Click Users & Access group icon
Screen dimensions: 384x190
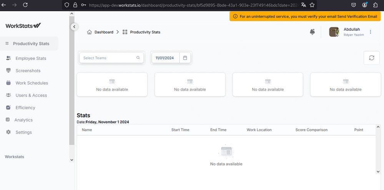(8, 95)
